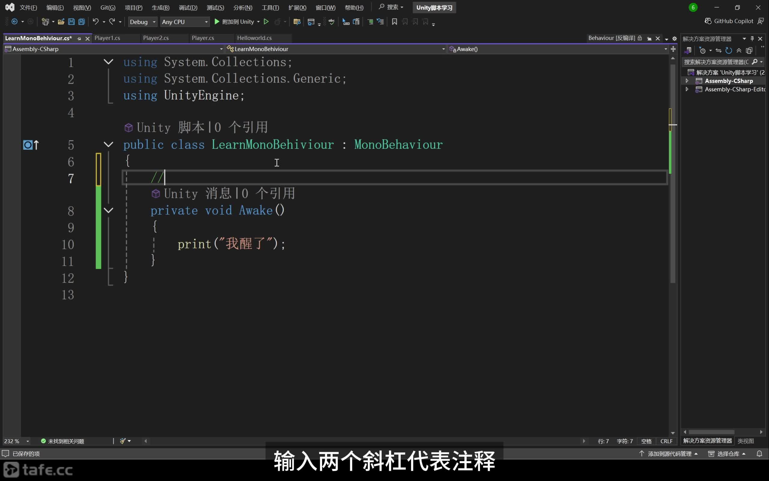
Task: Click 选择仓库 in the status bar
Action: click(727, 454)
